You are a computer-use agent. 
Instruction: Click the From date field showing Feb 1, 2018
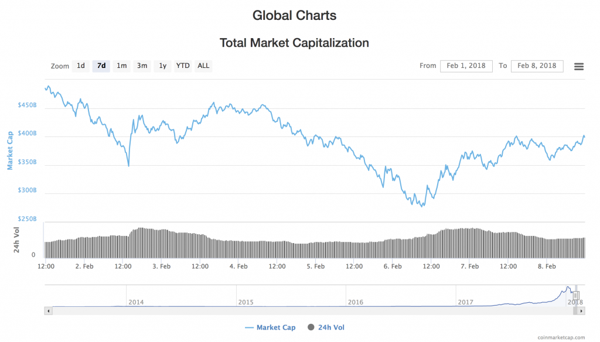coord(466,66)
